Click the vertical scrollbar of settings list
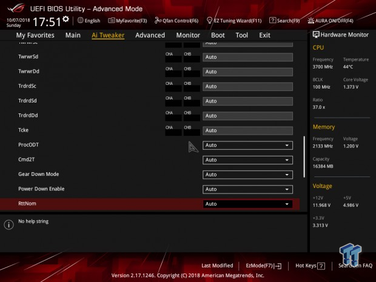 pyautogui.click(x=304, y=157)
